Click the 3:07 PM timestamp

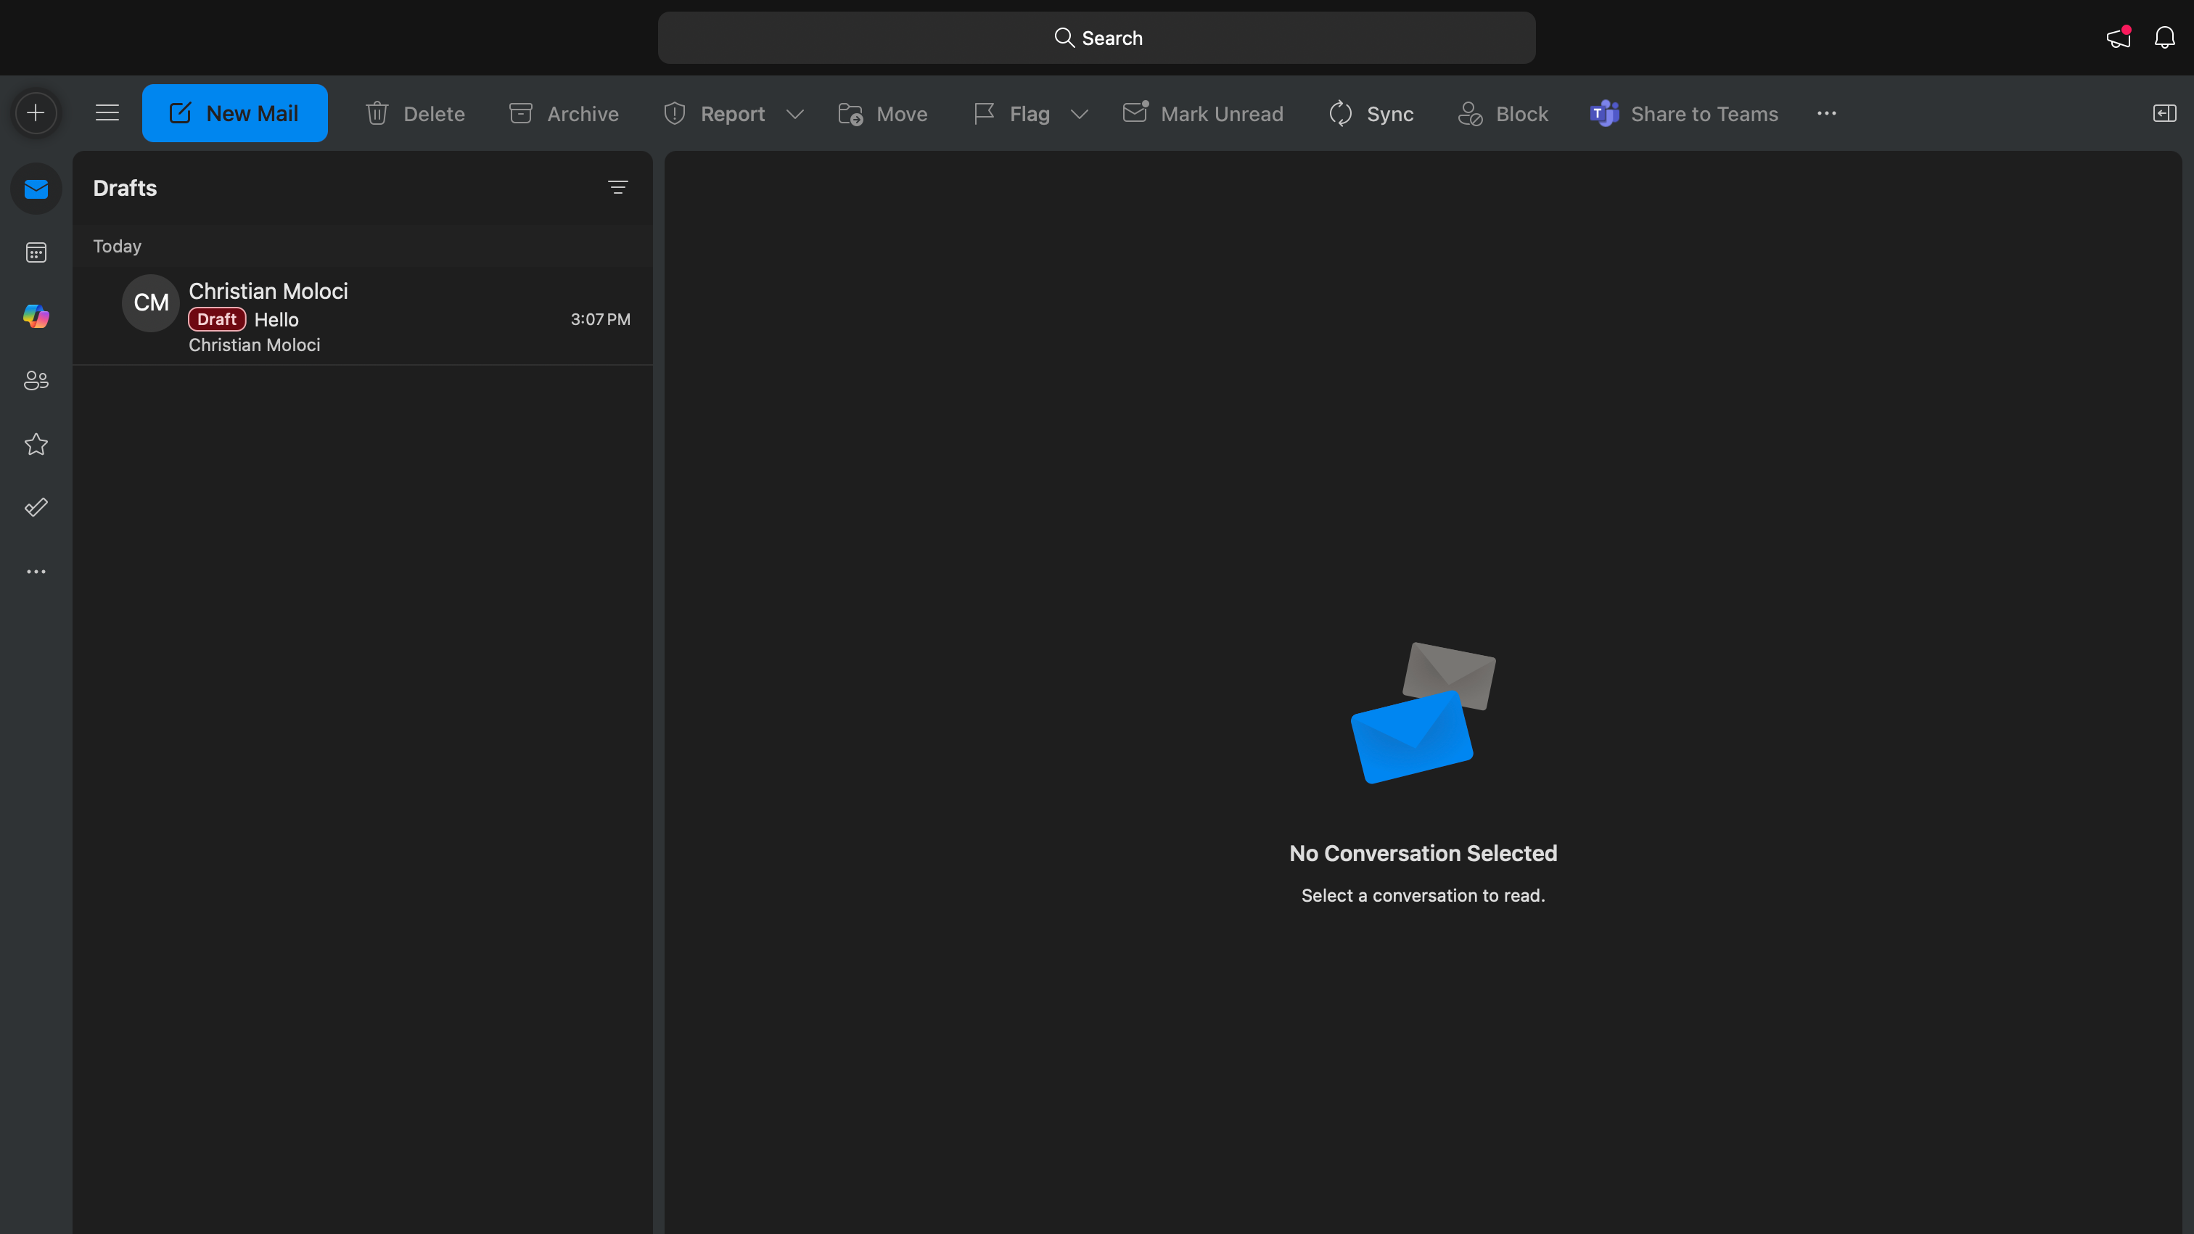click(601, 319)
